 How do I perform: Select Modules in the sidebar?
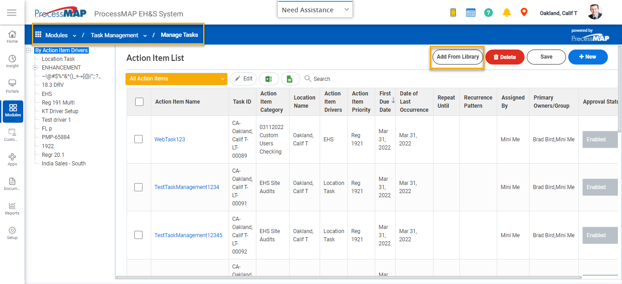pyautogui.click(x=13, y=110)
